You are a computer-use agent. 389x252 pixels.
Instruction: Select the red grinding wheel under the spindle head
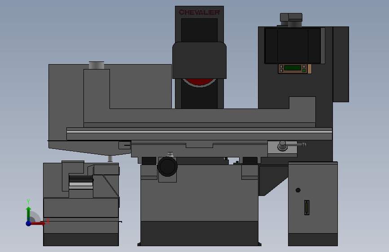click(x=199, y=83)
